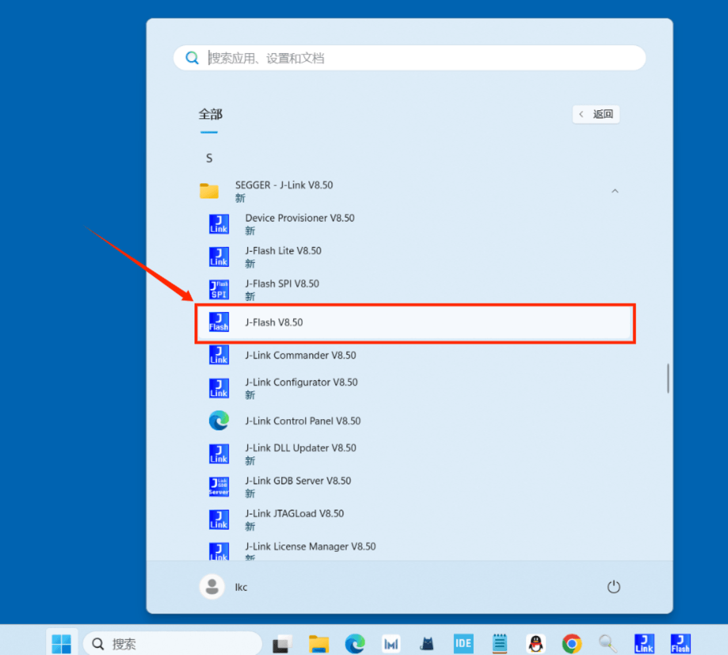This screenshot has width=728, height=655.
Task: Launch Google Chrome from the taskbar
Action: click(572, 644)
